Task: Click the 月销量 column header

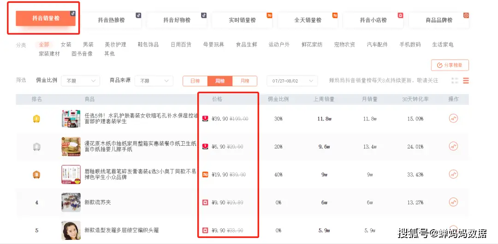Action: pyautogui.click(x=370, y=99)
